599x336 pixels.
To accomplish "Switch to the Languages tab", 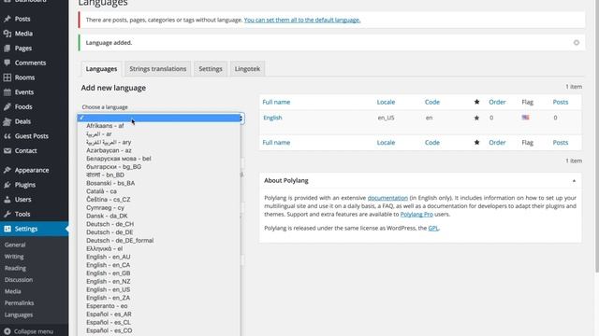I will (x=101, y=69).
